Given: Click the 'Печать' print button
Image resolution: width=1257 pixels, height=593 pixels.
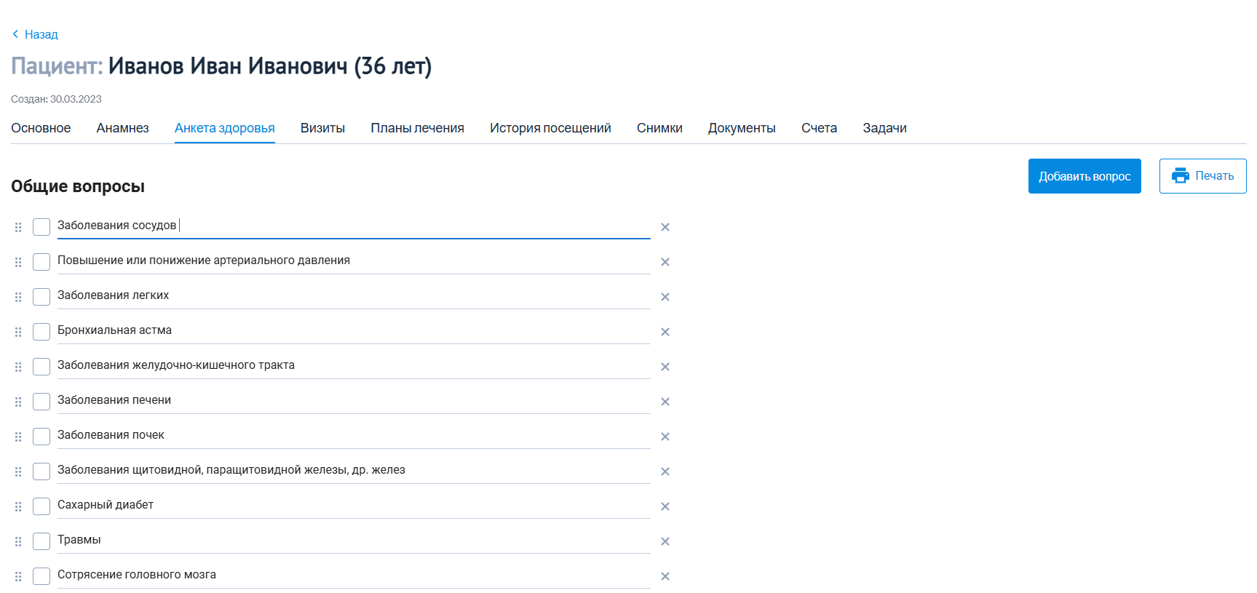Looking at the screenshot, I should [1202, 176].
